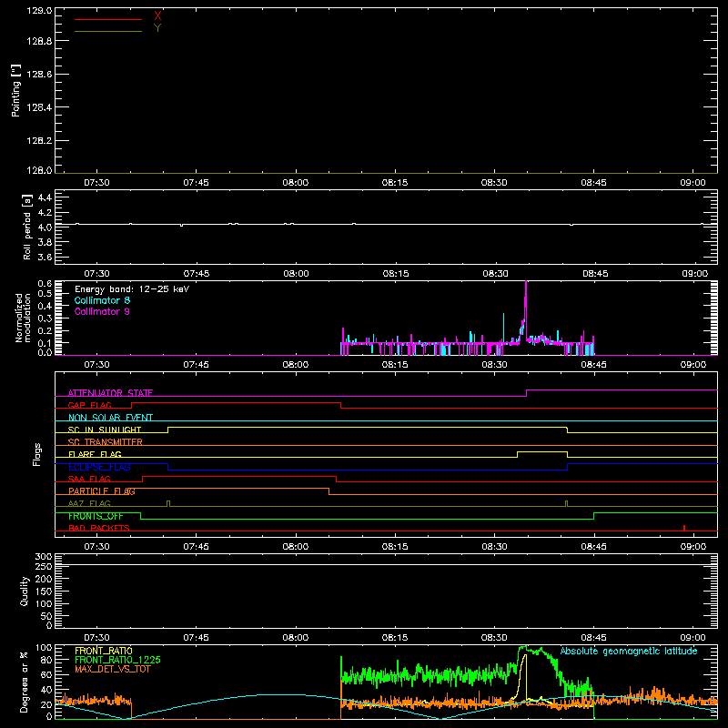The width and height of the screenshot is (728, 728).
Task: Click the Pointing axis title
Action: tap(15, 91)
